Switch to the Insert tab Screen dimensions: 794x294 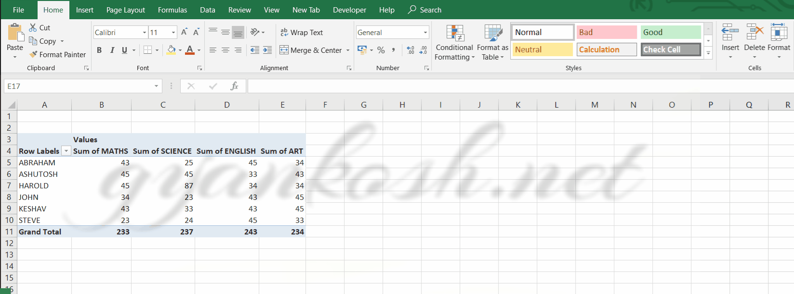[85, 10]
